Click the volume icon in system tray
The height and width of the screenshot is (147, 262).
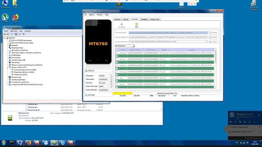point(244,143)
